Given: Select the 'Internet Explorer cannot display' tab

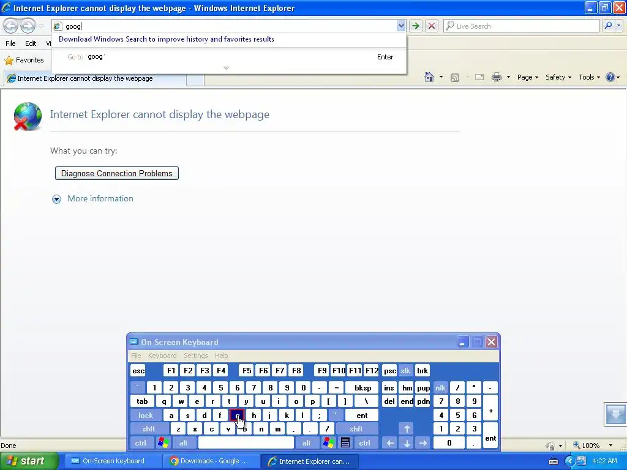Looking at the screenshot, I should [95, 78].
